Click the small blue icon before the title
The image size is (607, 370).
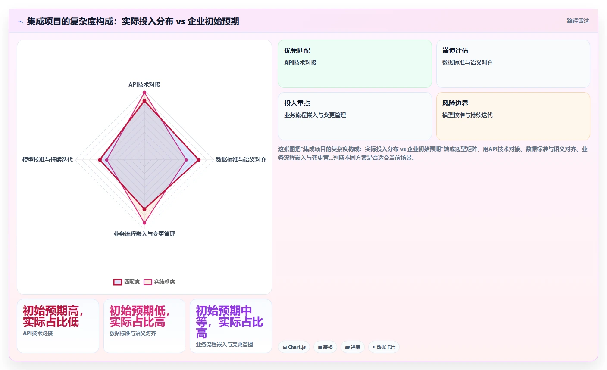pos(20,22)
